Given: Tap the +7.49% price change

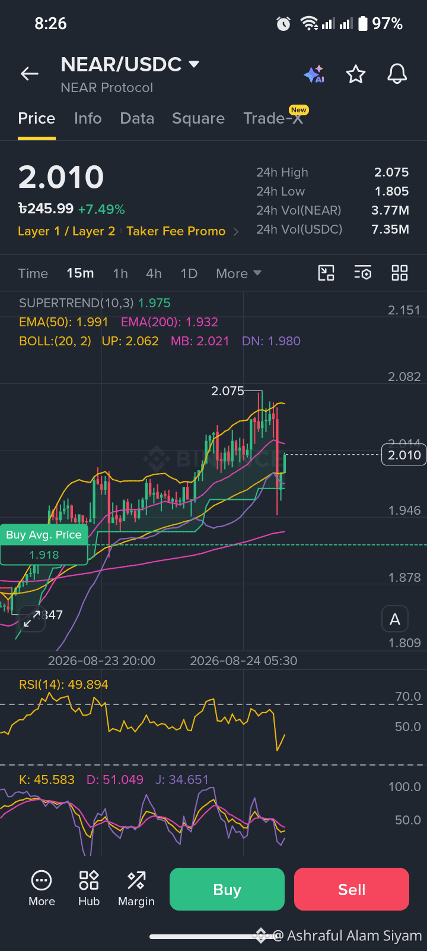Looking at the screenshot, I should pyautogui.click(x=101, y=209).
